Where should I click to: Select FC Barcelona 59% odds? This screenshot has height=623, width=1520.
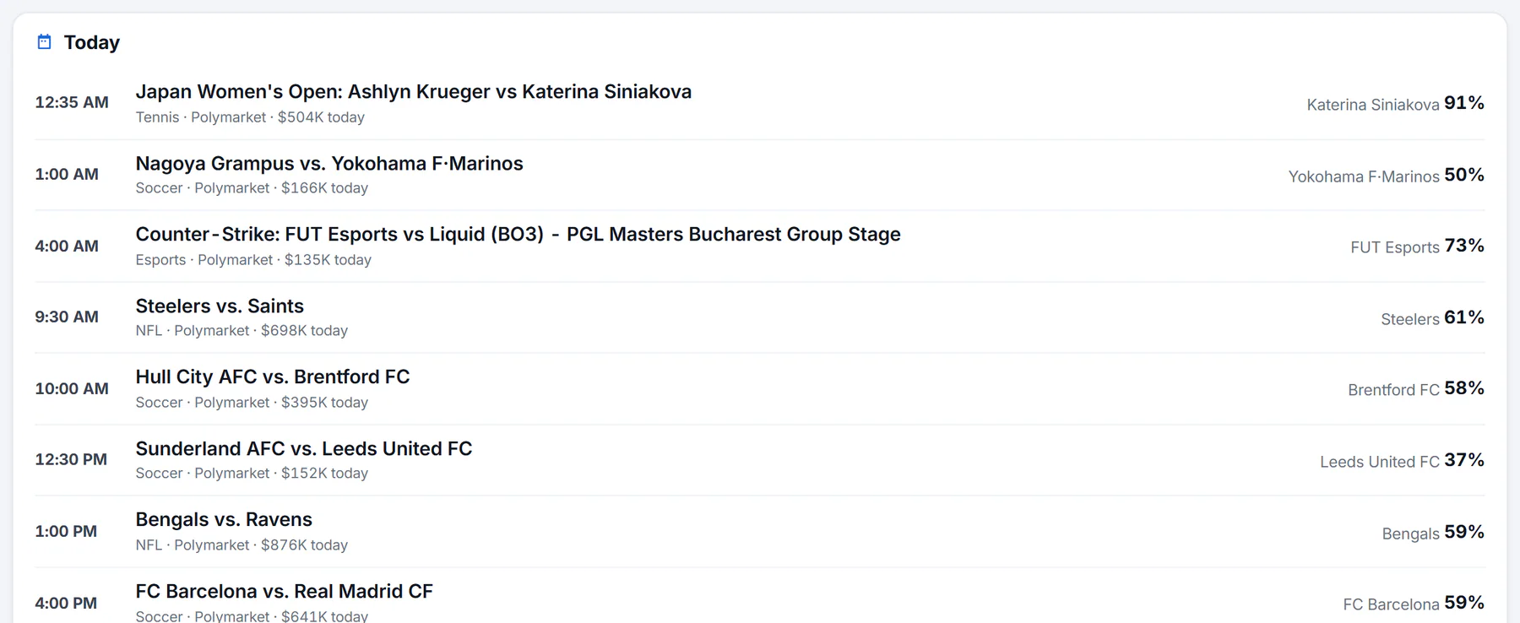(x=1414, y=603)
